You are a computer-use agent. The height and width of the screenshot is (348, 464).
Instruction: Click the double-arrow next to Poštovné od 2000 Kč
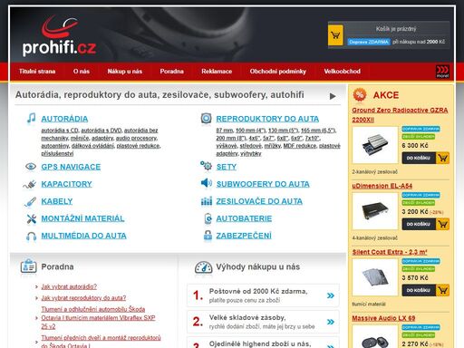tap(331, 295)
